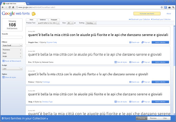
Task: Click the dark extension icon before wrench
Action: (x=169, y=7)
